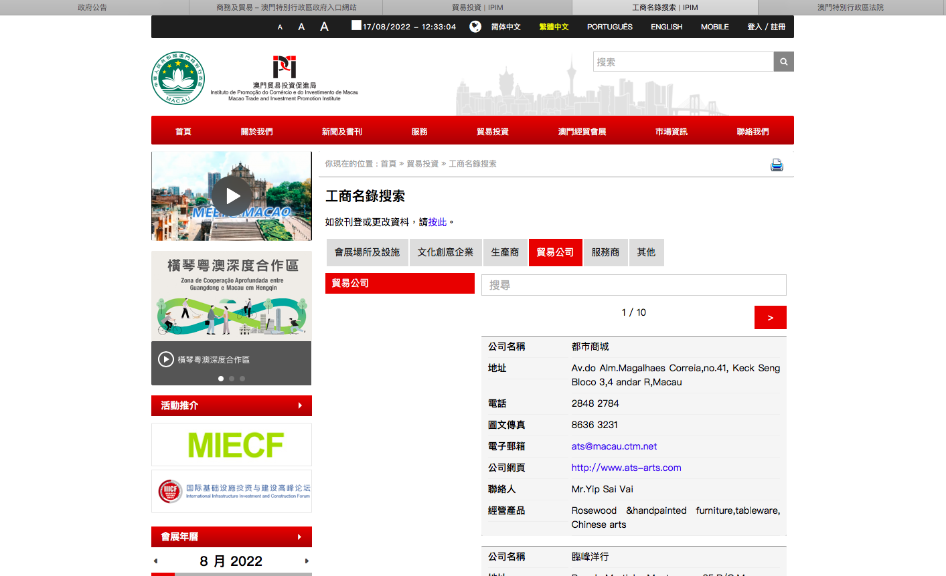Click the 1 / 10 page indicator
Image resolution: width=946 pixels, height=576 pixels.
click(x=633, y=312)
